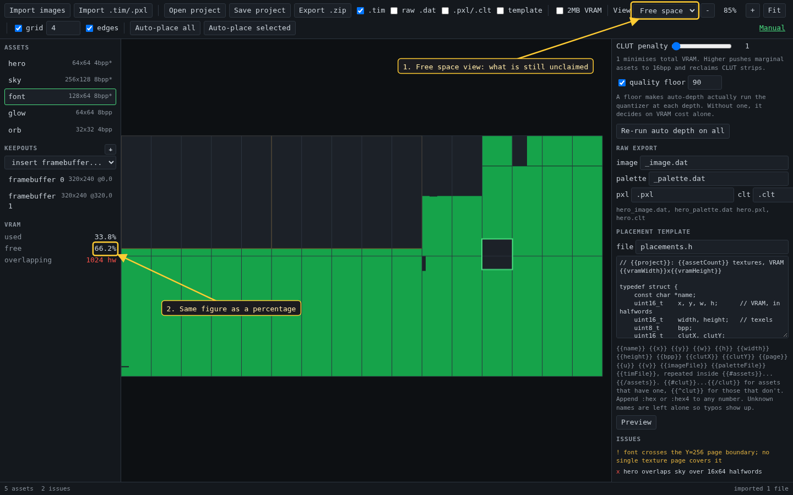Screen dimensions: 793x495
Task: Edit the grid size field
Action: [63, 28]
